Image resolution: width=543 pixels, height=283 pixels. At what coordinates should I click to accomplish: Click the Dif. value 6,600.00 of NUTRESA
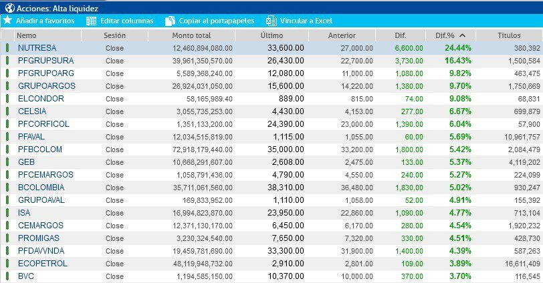point(409,48)
